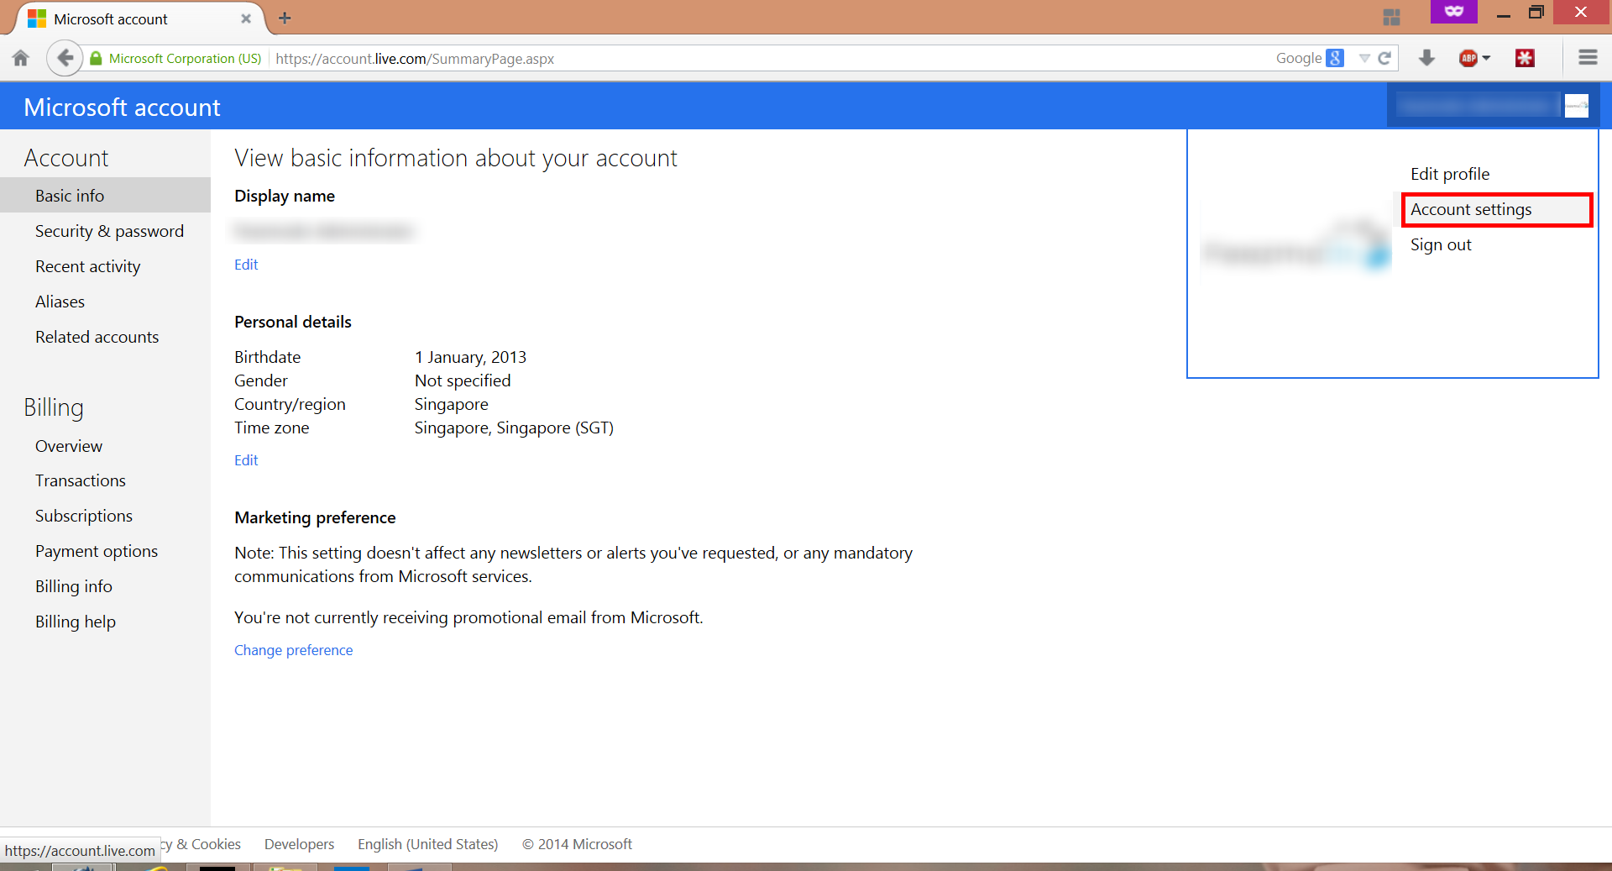This screenshot has width=1612, height=871.
Task: Click the birthdate value 1 January, 2013
Action: pos(470,357)
